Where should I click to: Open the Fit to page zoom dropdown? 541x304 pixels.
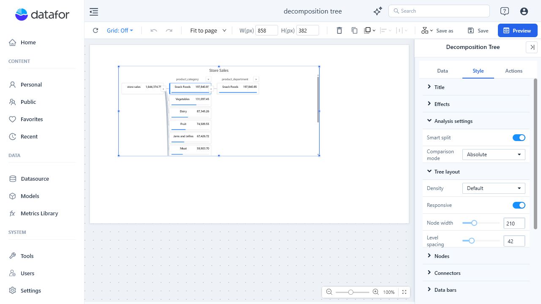click(208, 30)
